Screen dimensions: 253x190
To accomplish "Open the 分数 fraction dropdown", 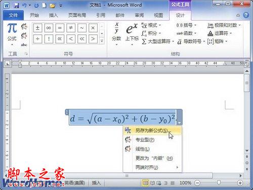I will point(116,34).
